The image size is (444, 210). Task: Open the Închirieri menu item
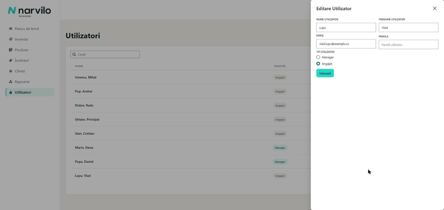[30, 60]
